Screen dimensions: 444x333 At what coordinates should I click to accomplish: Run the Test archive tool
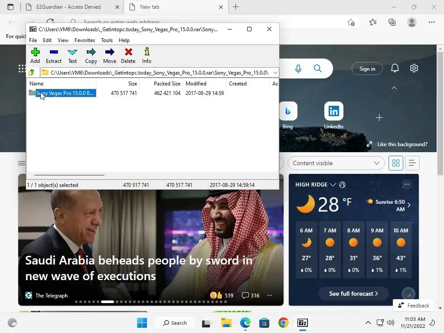coord(72,55)
